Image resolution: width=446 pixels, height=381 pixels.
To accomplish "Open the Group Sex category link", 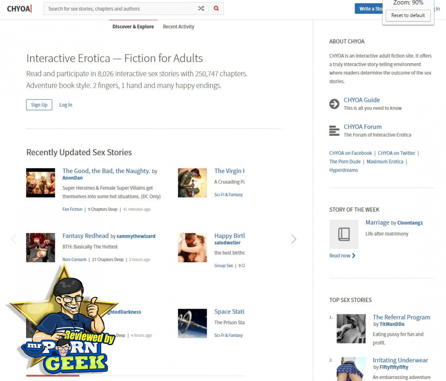I will pyautogui.click(x=223, y=265).
